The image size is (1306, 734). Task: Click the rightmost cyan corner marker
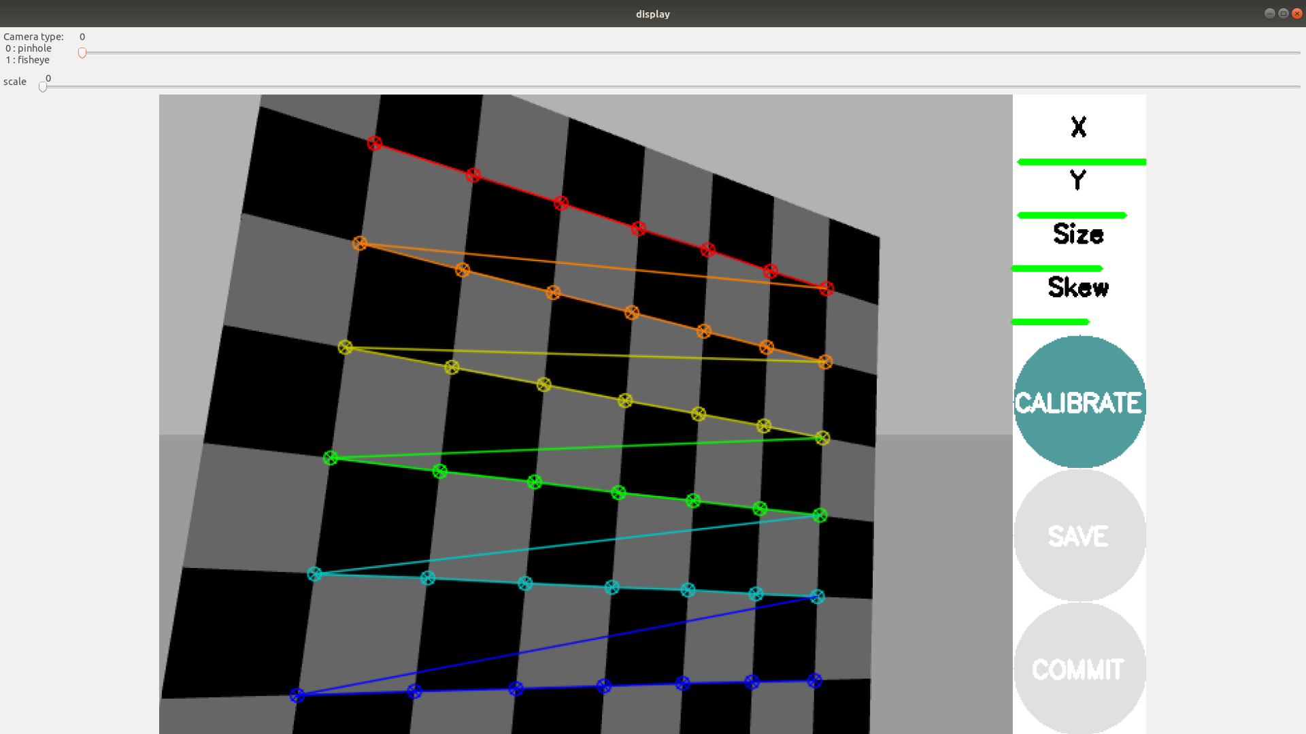817,597
